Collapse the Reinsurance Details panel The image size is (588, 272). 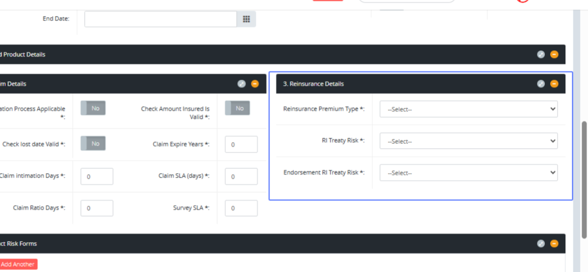[x=554, y=84]
